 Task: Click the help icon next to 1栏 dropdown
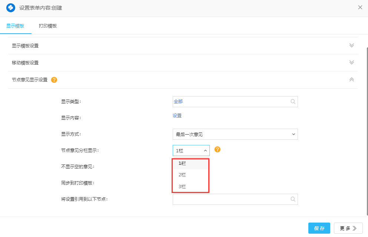click(x=218, y=149)
